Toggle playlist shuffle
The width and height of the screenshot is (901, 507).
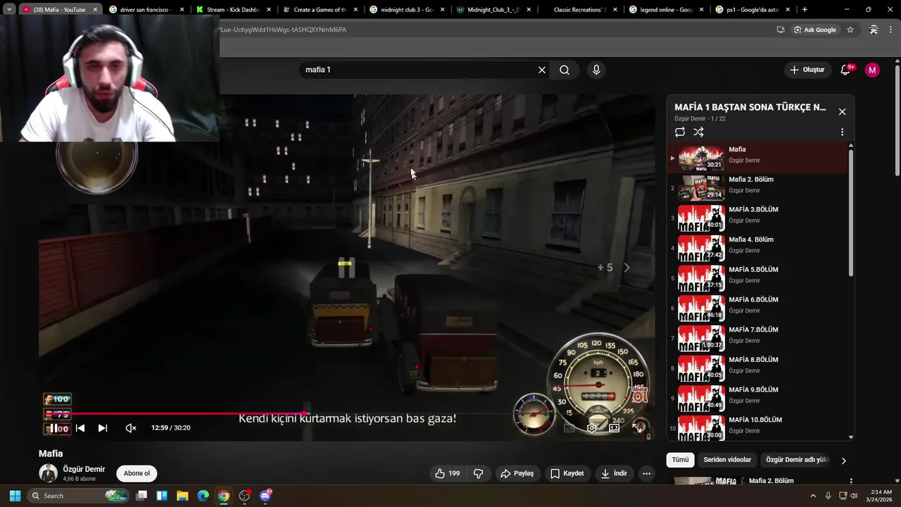tap(698, 132)
